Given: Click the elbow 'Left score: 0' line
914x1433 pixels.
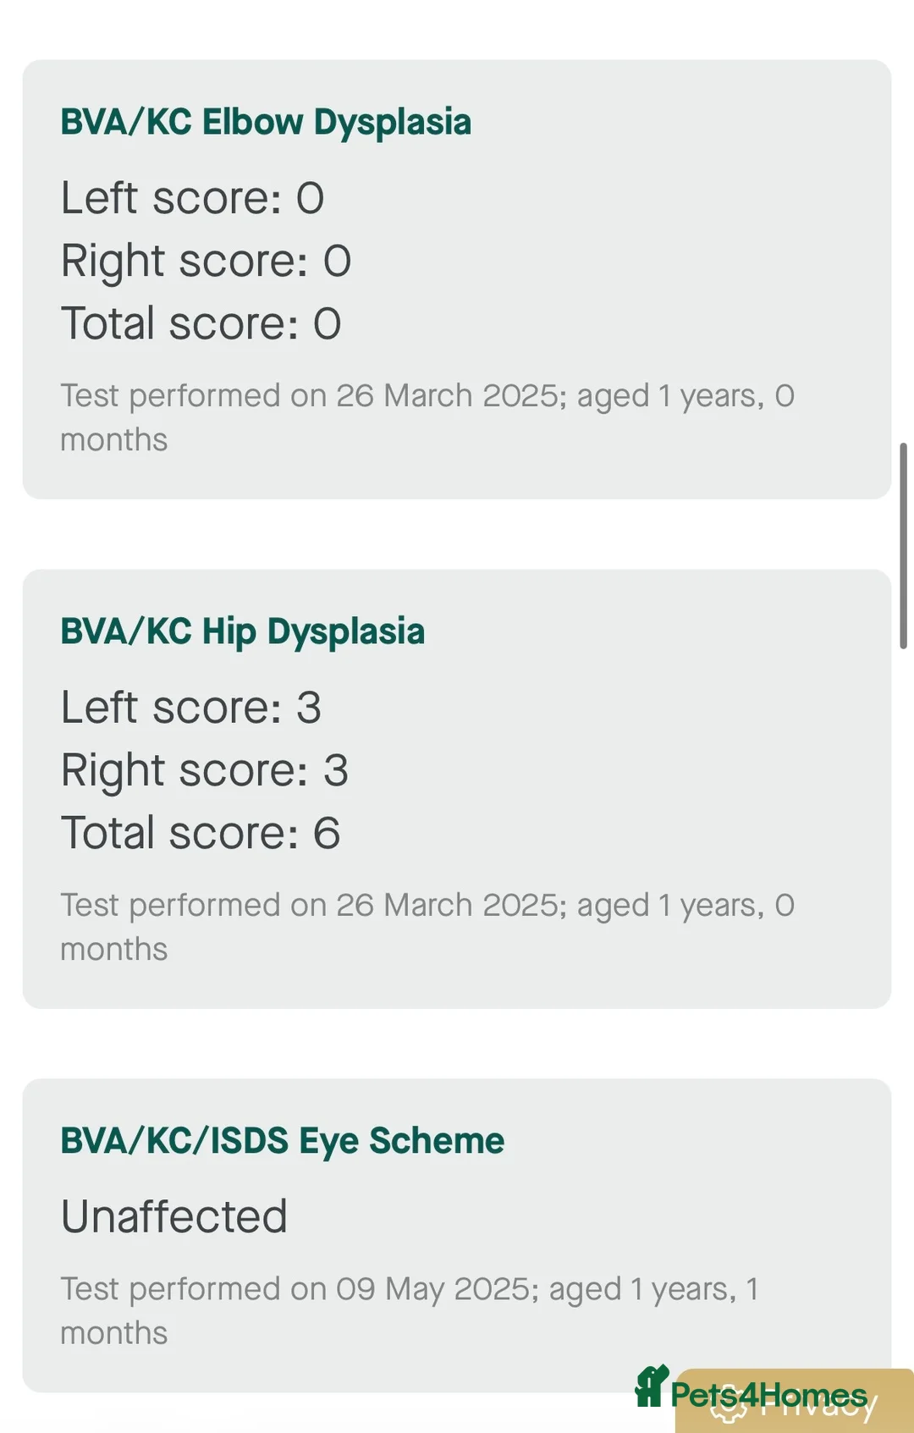Looking at the screenshot, I should coord(192,198).
